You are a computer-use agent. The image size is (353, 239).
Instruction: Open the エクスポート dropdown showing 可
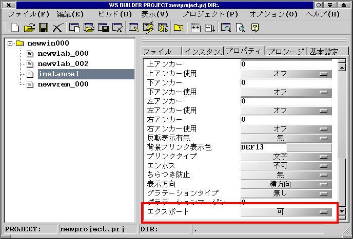pos(286,212)
